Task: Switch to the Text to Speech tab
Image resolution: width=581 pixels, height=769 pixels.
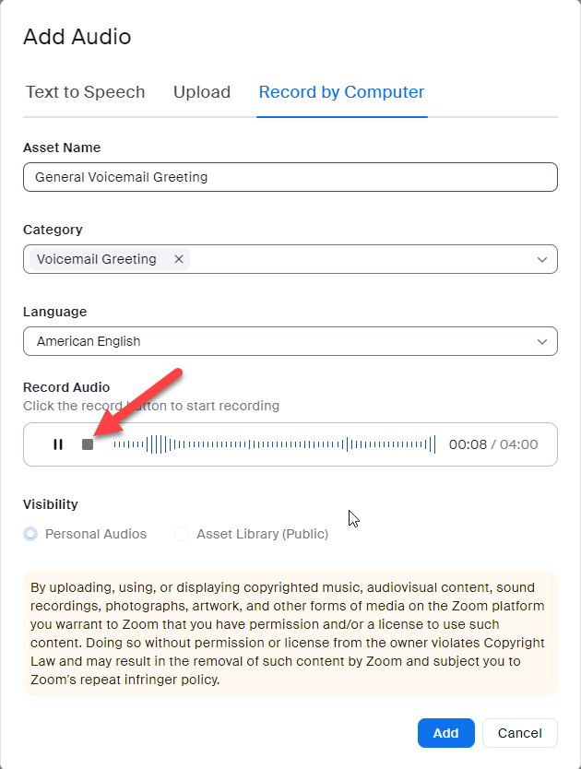Action: (85, 92)
